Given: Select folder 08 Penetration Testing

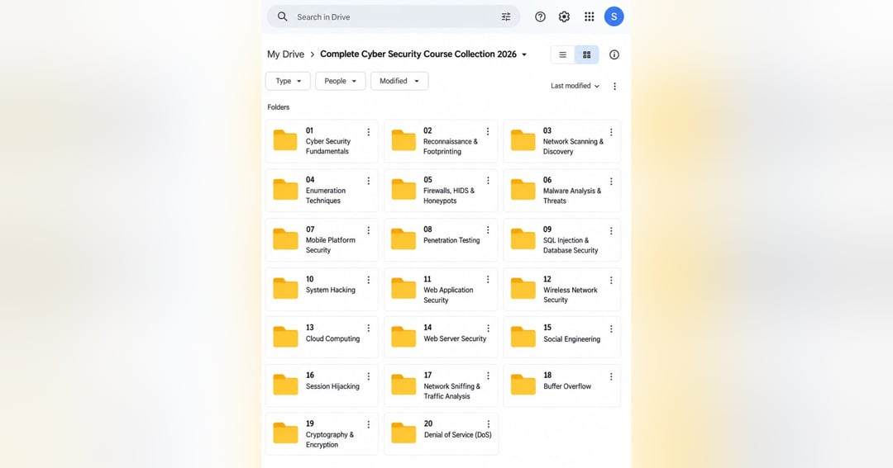Looking at the screenshot, I should coord(441,240).
